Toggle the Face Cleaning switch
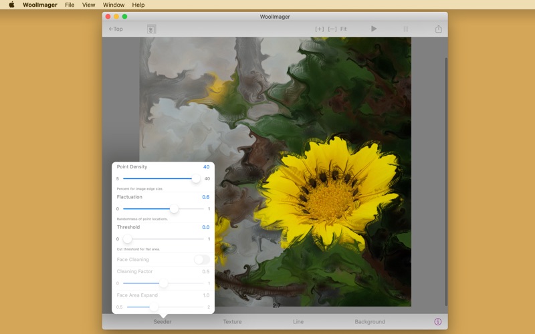 coord(202,259)
